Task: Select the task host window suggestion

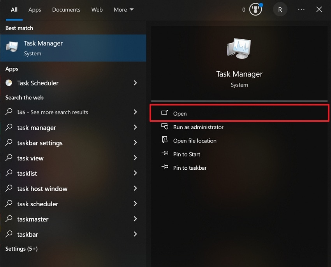Action: [42, 188]
